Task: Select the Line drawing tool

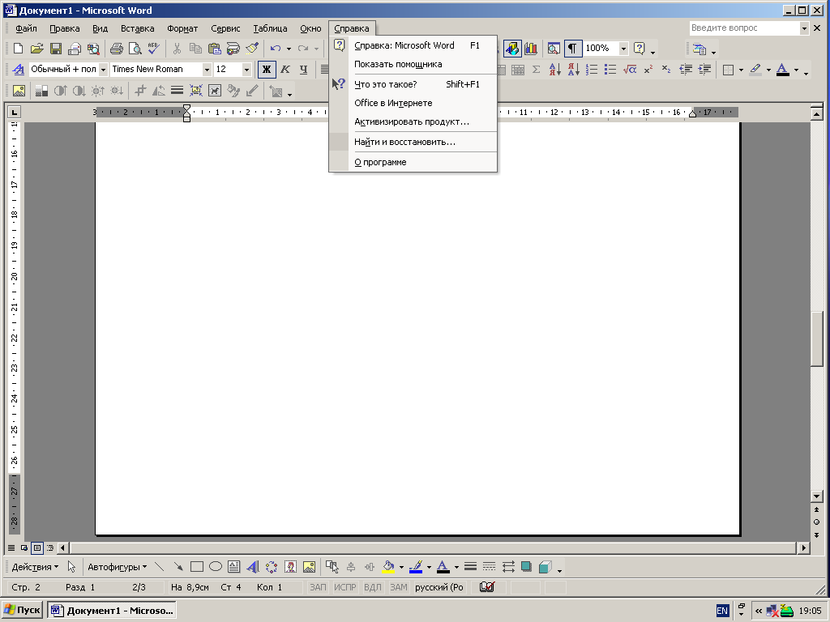Action: pyautogui.click(x=159, y=567)
